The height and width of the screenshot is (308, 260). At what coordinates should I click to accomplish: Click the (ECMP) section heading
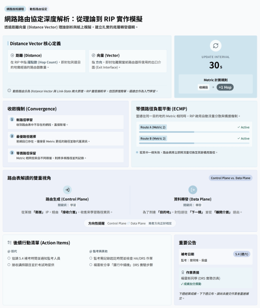tap(162, 109)
